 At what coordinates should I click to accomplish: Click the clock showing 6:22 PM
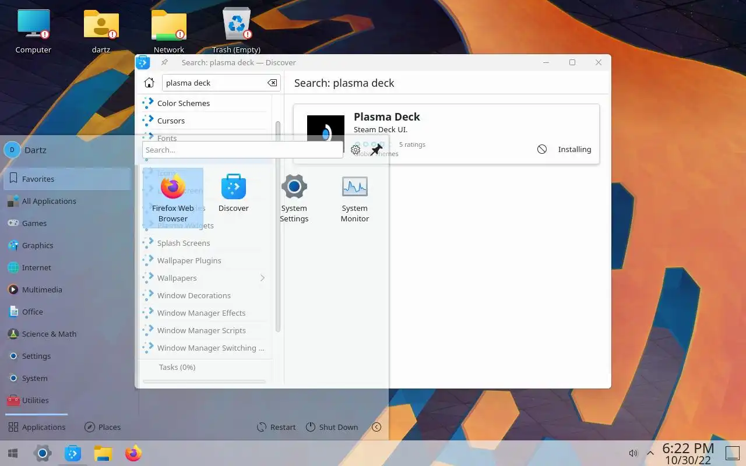(688, 453)
